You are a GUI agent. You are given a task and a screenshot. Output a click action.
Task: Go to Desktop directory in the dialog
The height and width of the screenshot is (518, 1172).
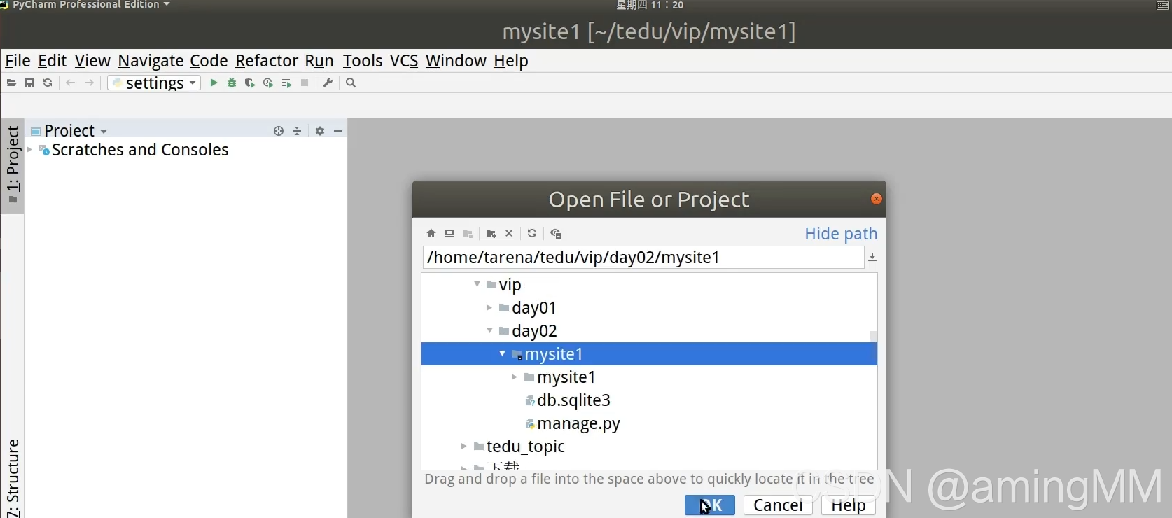[x=449, y=233]
